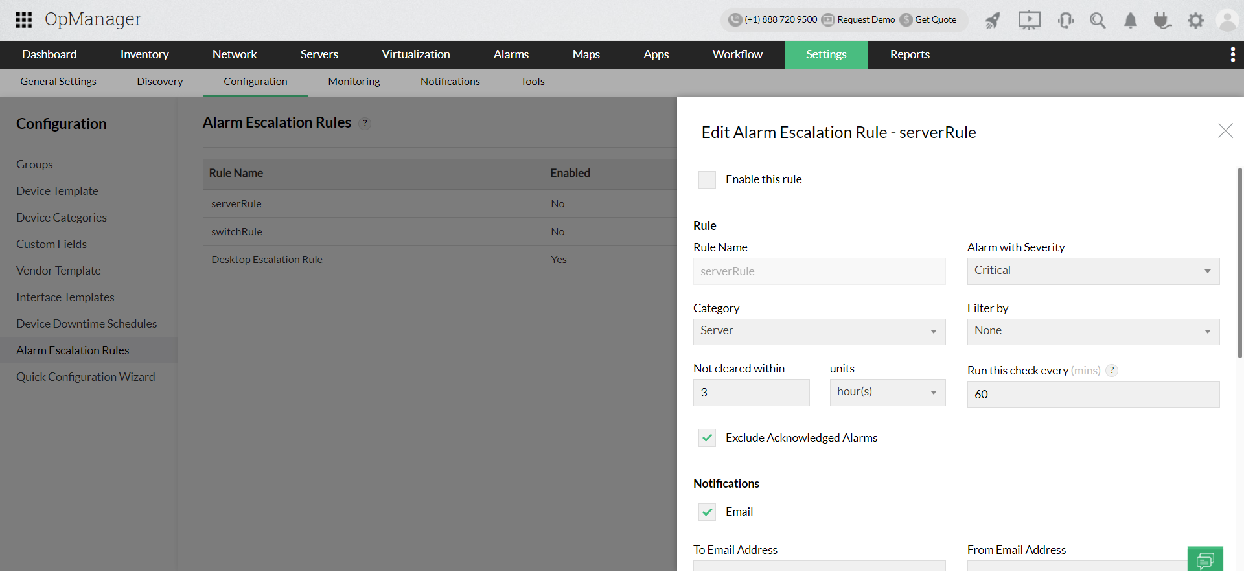Screen dimensions: 1244x572
Task: Click the headset support icon
Action: (1065, 21)
